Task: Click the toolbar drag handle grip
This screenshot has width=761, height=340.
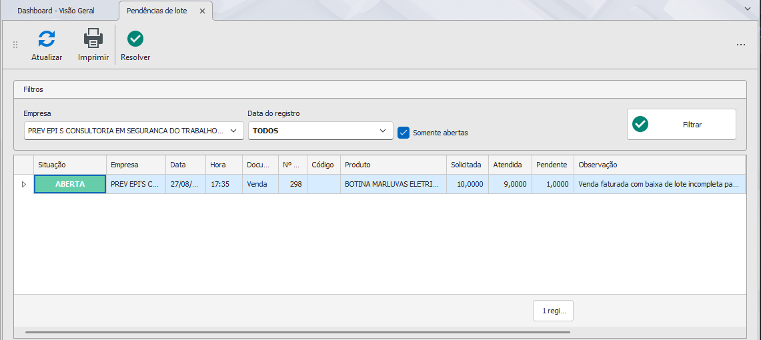Action: [x=15, y=45]
